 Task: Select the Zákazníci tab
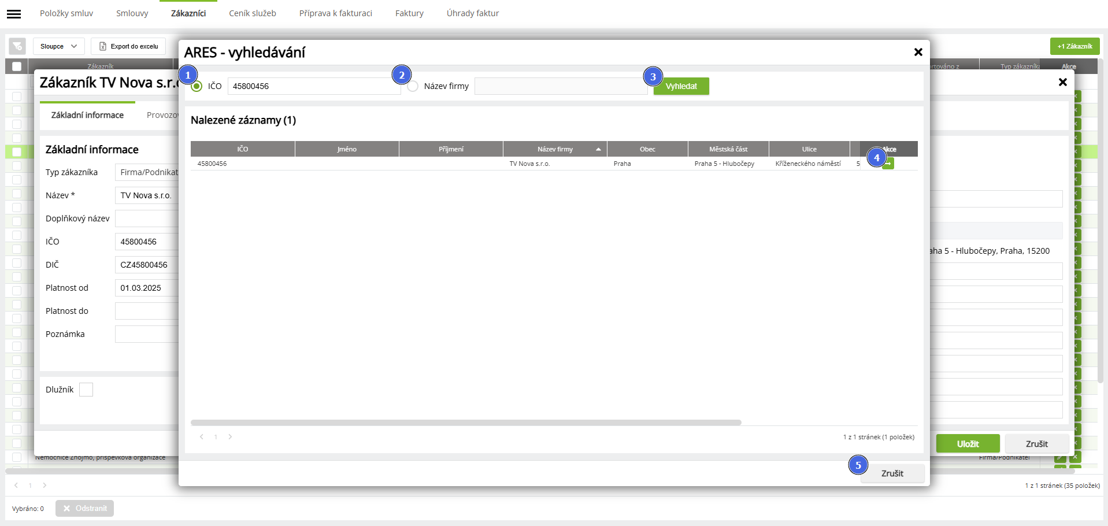click(188, 13)
